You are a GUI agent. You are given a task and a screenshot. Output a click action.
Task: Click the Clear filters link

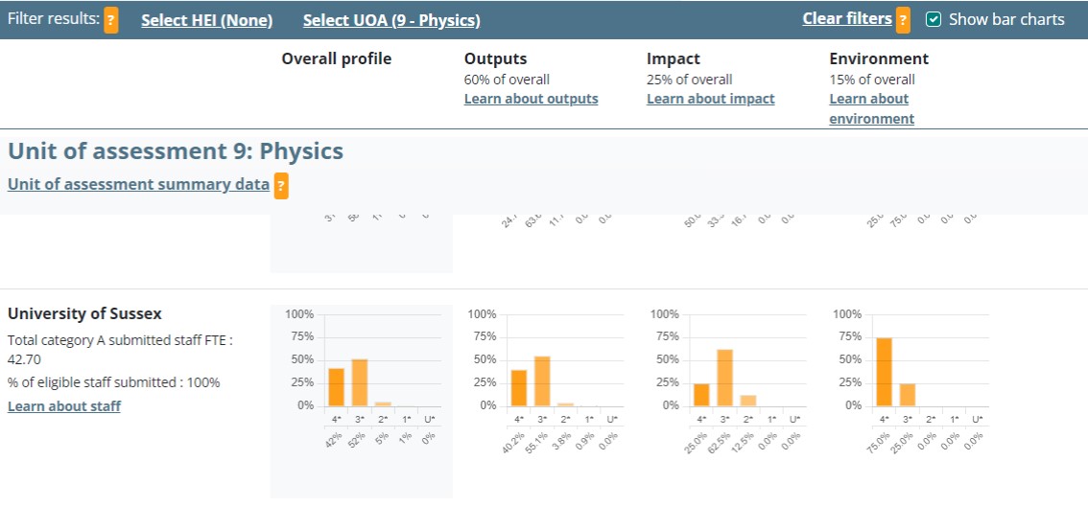pyautogui.click(x=847, y=19)
